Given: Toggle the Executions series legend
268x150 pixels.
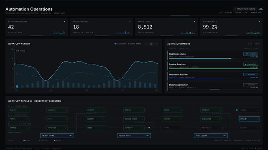Looking at the screenshot, I should tap(120, 44).
